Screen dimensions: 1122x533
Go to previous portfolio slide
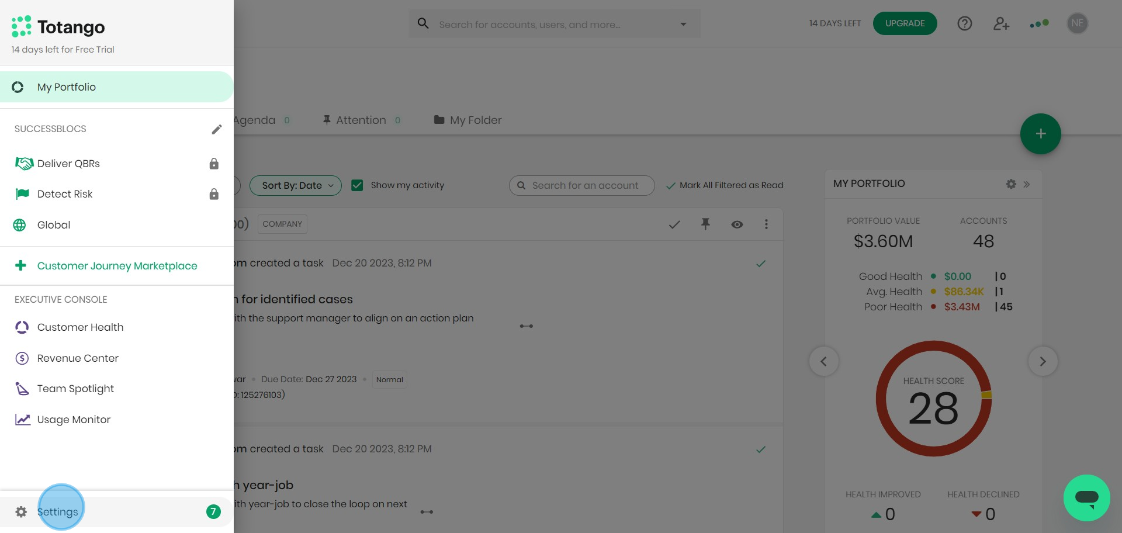(824, 361)
